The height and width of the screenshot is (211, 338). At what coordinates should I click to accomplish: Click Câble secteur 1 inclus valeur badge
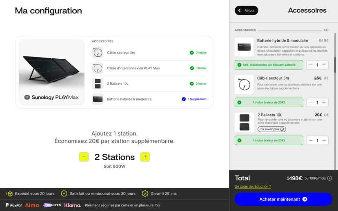pyautogui.click(x=269, y=102)
